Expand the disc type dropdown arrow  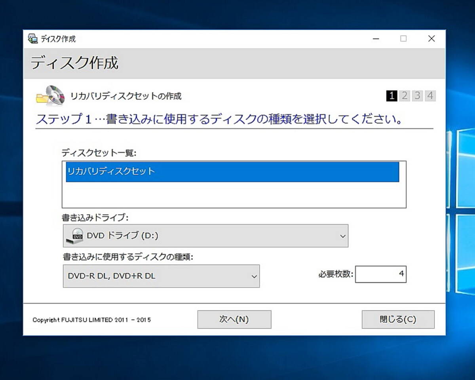(254, 276)
